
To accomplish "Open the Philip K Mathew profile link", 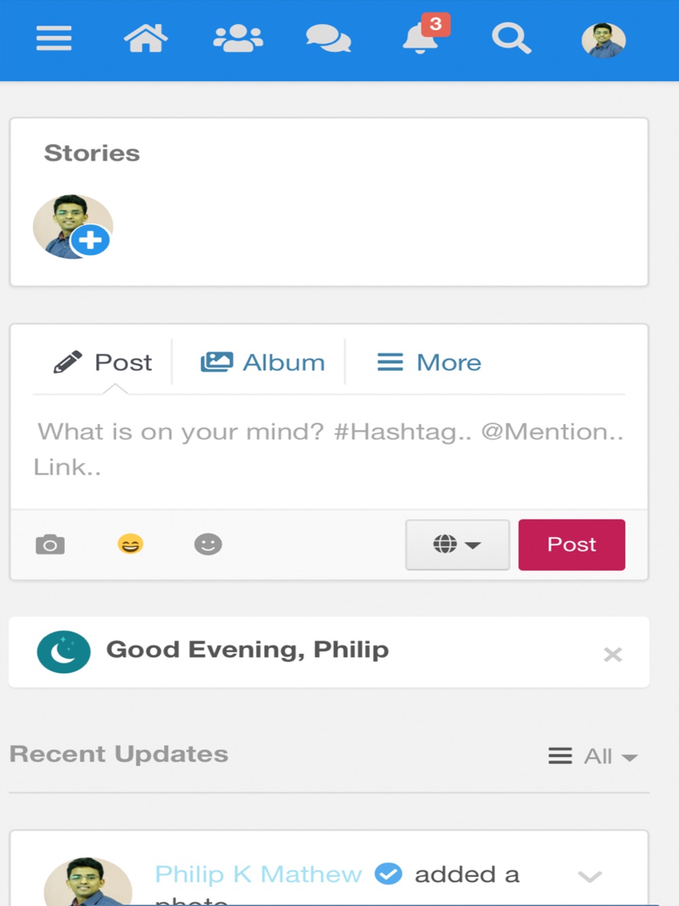I will click(x=259, y=874).
